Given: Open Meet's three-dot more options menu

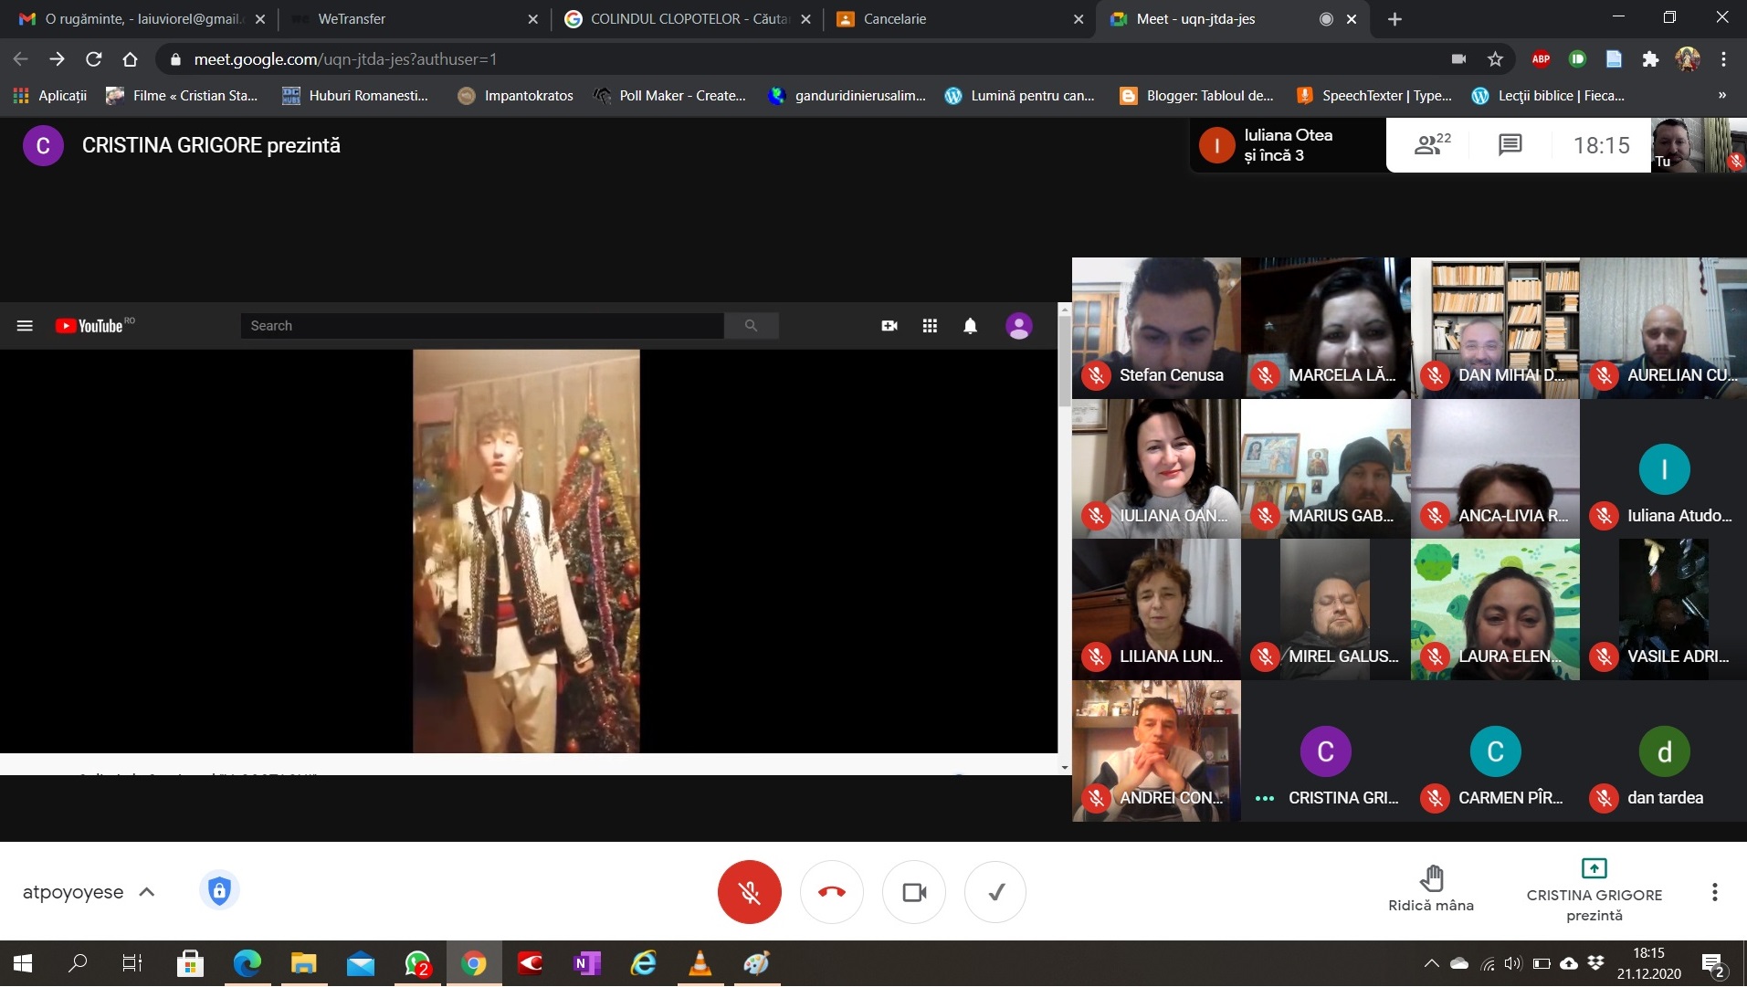Looking at the screenshot, I should (x=1714, y=892).
